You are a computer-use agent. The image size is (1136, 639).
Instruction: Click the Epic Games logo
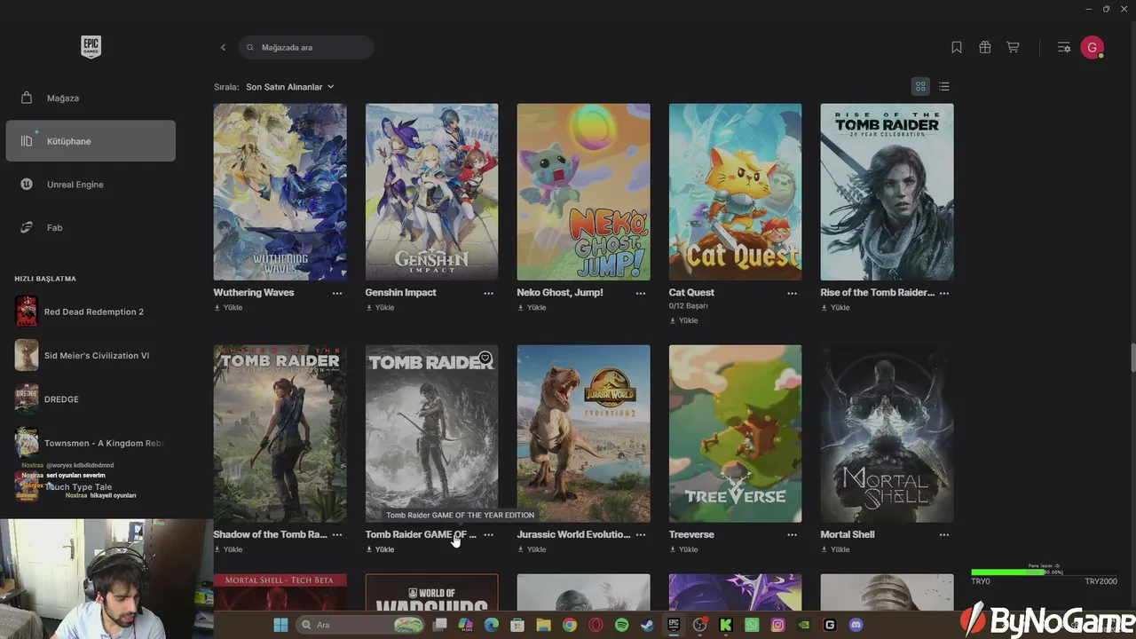click(x=91, y=47)
